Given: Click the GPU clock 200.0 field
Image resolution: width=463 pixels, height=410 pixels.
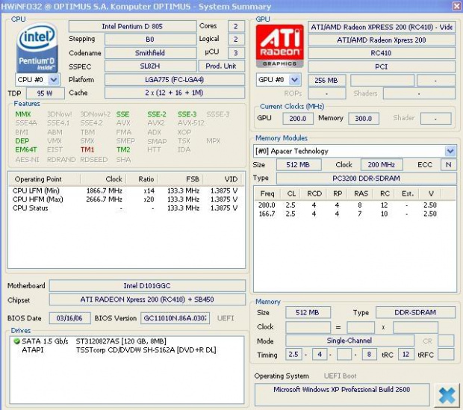Looking at the screenshot, I should tap(298, 119).
